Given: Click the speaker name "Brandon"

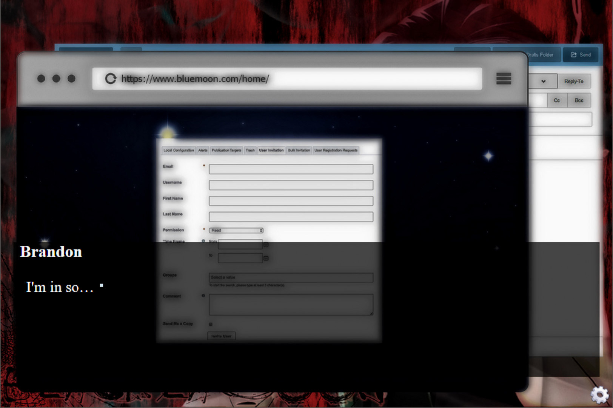Looking at the screenshot, I should (x=51, y=252).
